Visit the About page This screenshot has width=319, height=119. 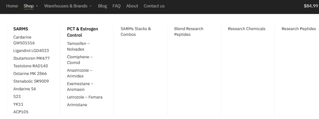(x=132, y=6)
